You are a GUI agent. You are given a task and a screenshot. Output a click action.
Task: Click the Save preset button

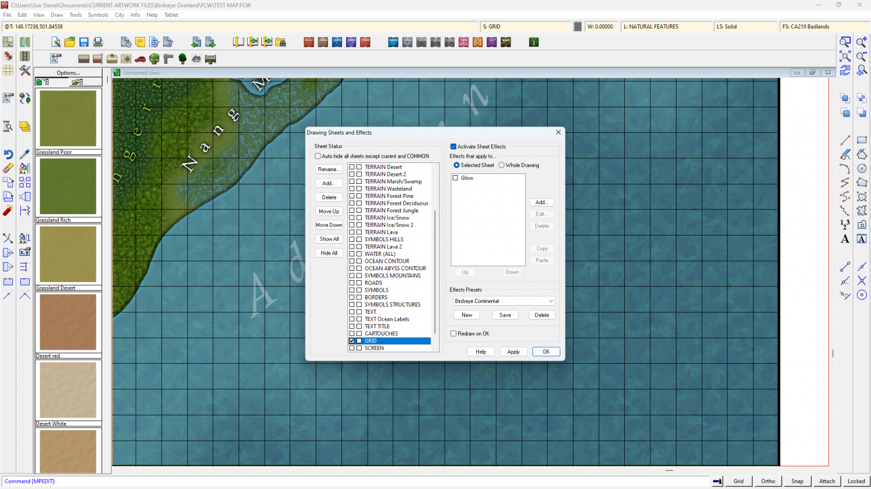[505, 315]
